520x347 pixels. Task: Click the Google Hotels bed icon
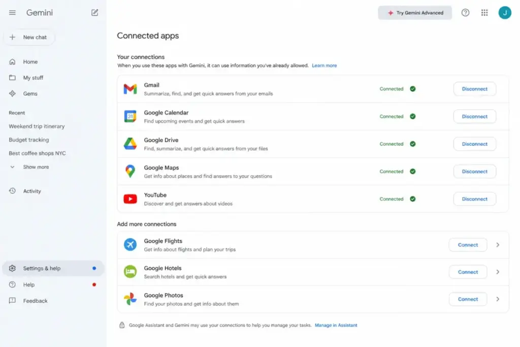(131, 272)
